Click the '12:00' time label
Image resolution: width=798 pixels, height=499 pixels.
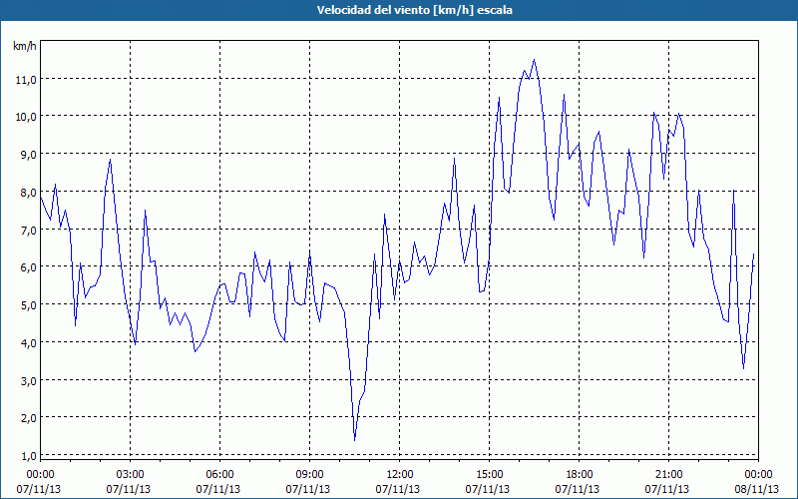[x=400, y=474]
